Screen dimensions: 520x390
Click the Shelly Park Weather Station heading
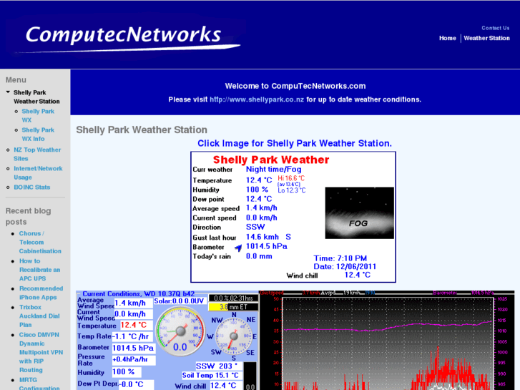[x=142, y=130]
